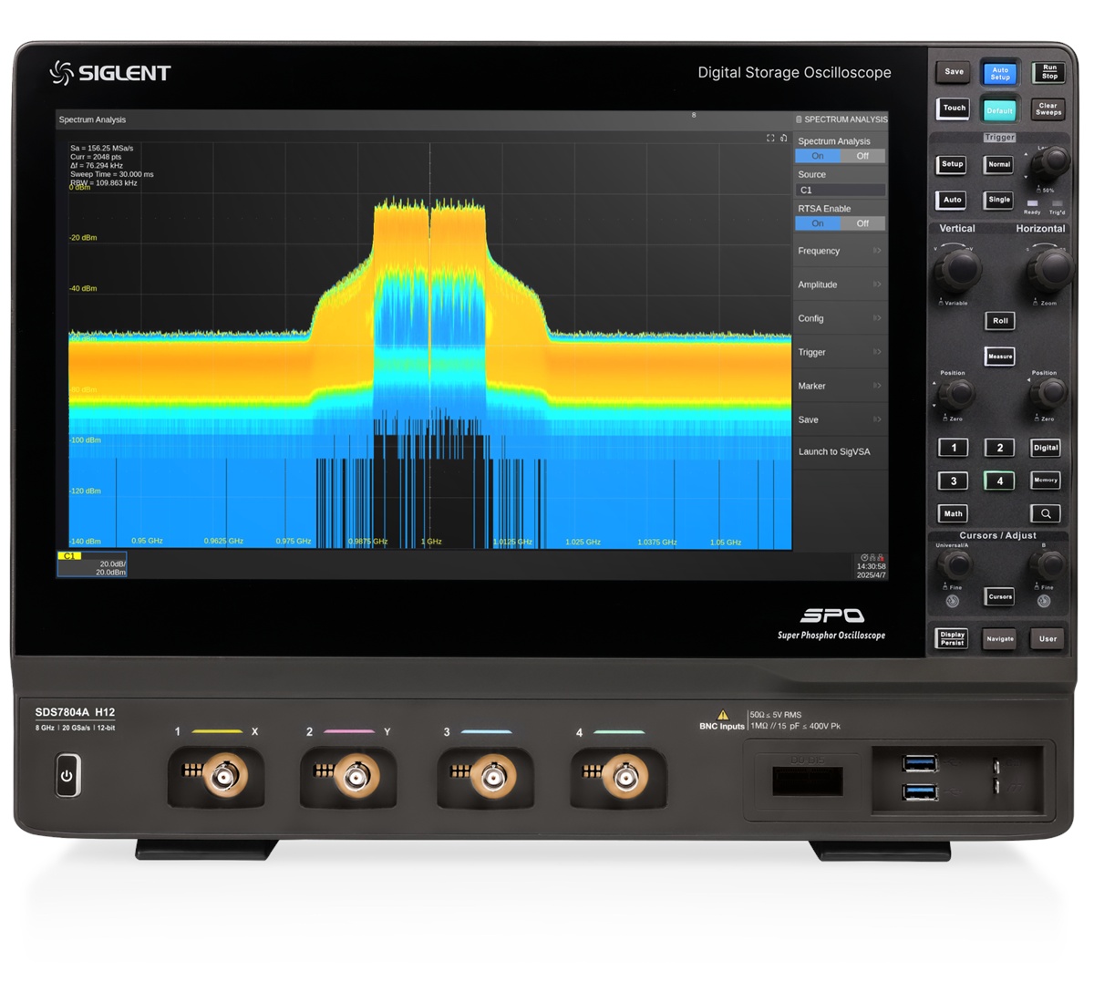The width and height of the screenshot is (1094, 1003).
Task: Expand the Config submenu
Action: [x=840, y=318]
